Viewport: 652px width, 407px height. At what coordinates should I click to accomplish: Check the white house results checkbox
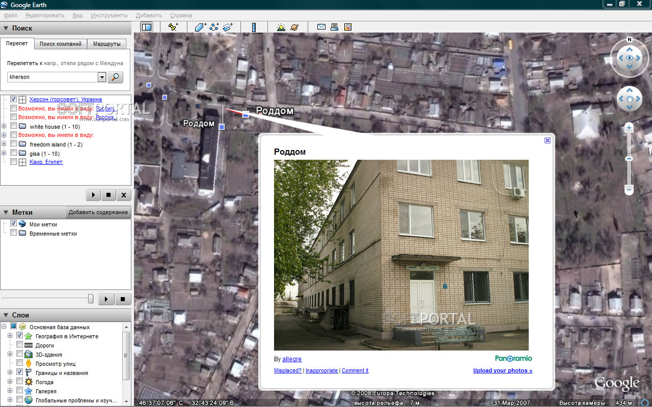(13, 127)
